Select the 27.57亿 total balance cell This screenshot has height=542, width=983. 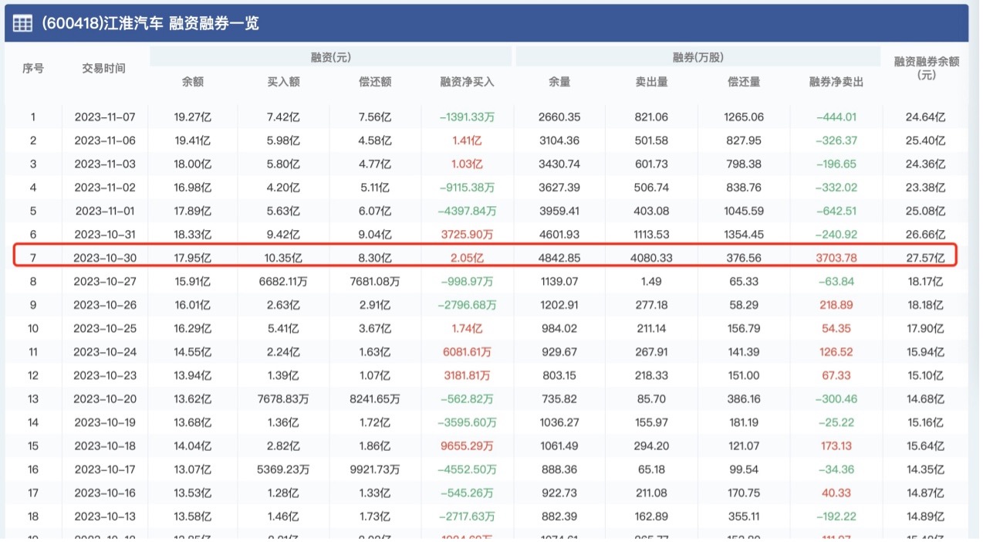pos(926,258)
